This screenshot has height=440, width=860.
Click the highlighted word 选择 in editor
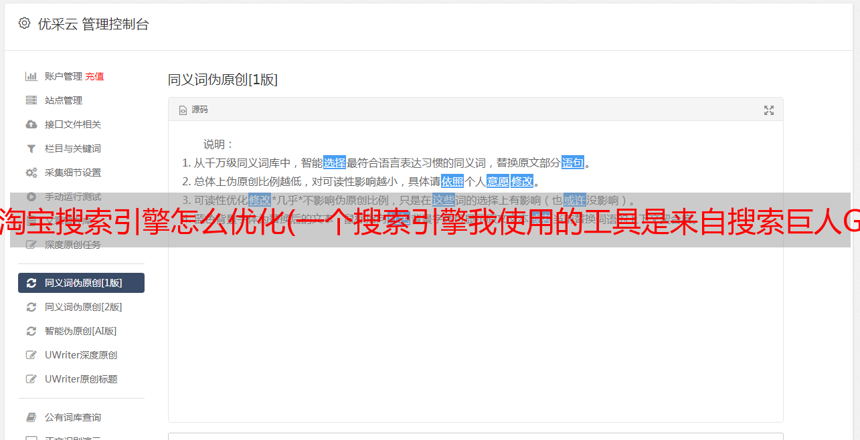[335, 162]
